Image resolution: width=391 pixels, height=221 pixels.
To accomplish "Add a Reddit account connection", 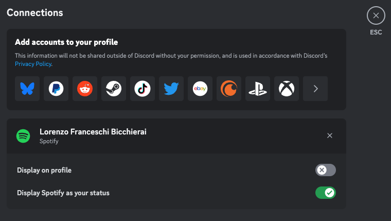I will click(x=85, y=89).
